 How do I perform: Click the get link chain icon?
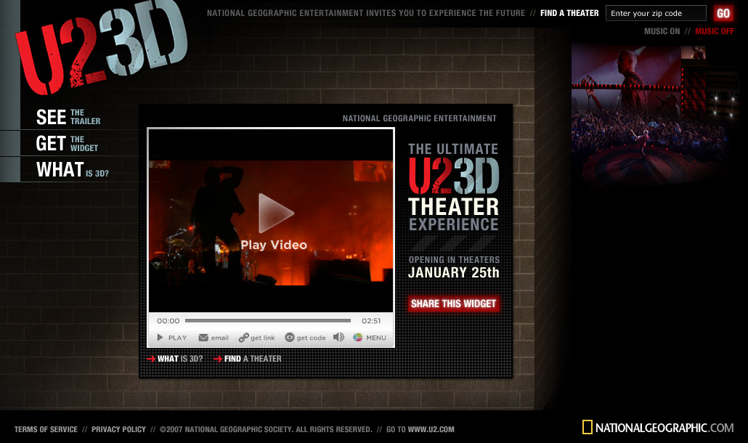(x=244, y=338)
